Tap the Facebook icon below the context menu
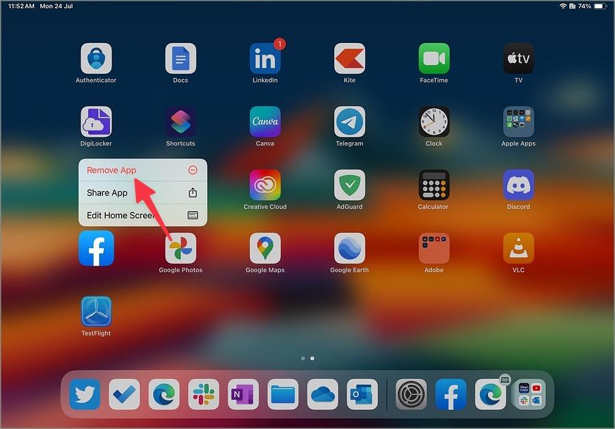The image size is (615, 429). pos(96,248)
